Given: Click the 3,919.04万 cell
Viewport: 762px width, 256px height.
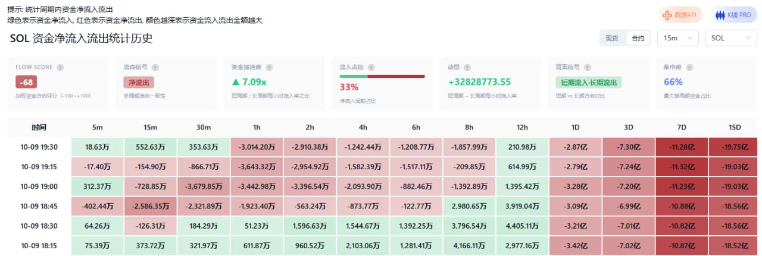Looking at the screenshot, I should tap(522, 206).
